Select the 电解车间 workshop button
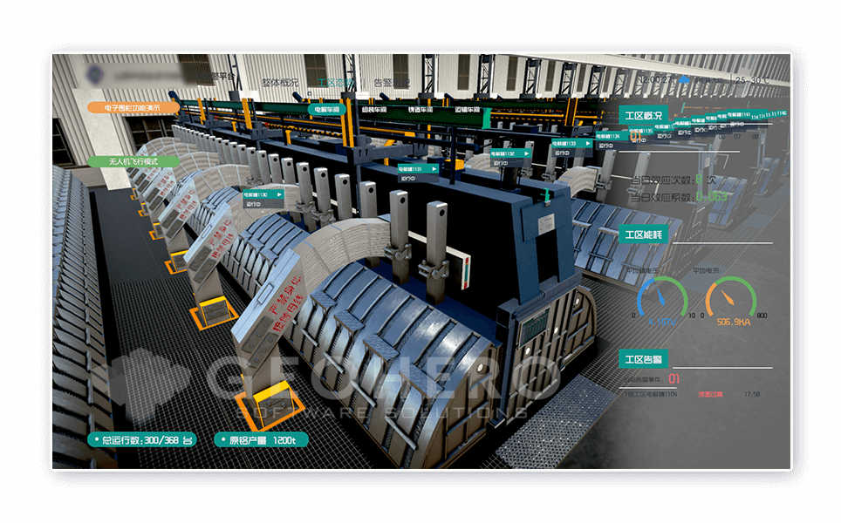The height and width of the screenshot is (523, 841). pos(328,110)
